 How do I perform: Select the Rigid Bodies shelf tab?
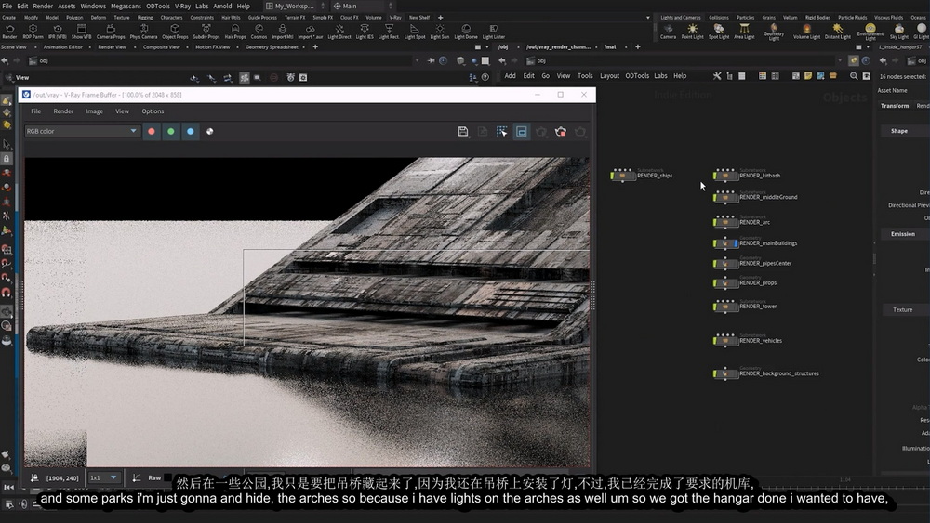(x=817, y=17)
